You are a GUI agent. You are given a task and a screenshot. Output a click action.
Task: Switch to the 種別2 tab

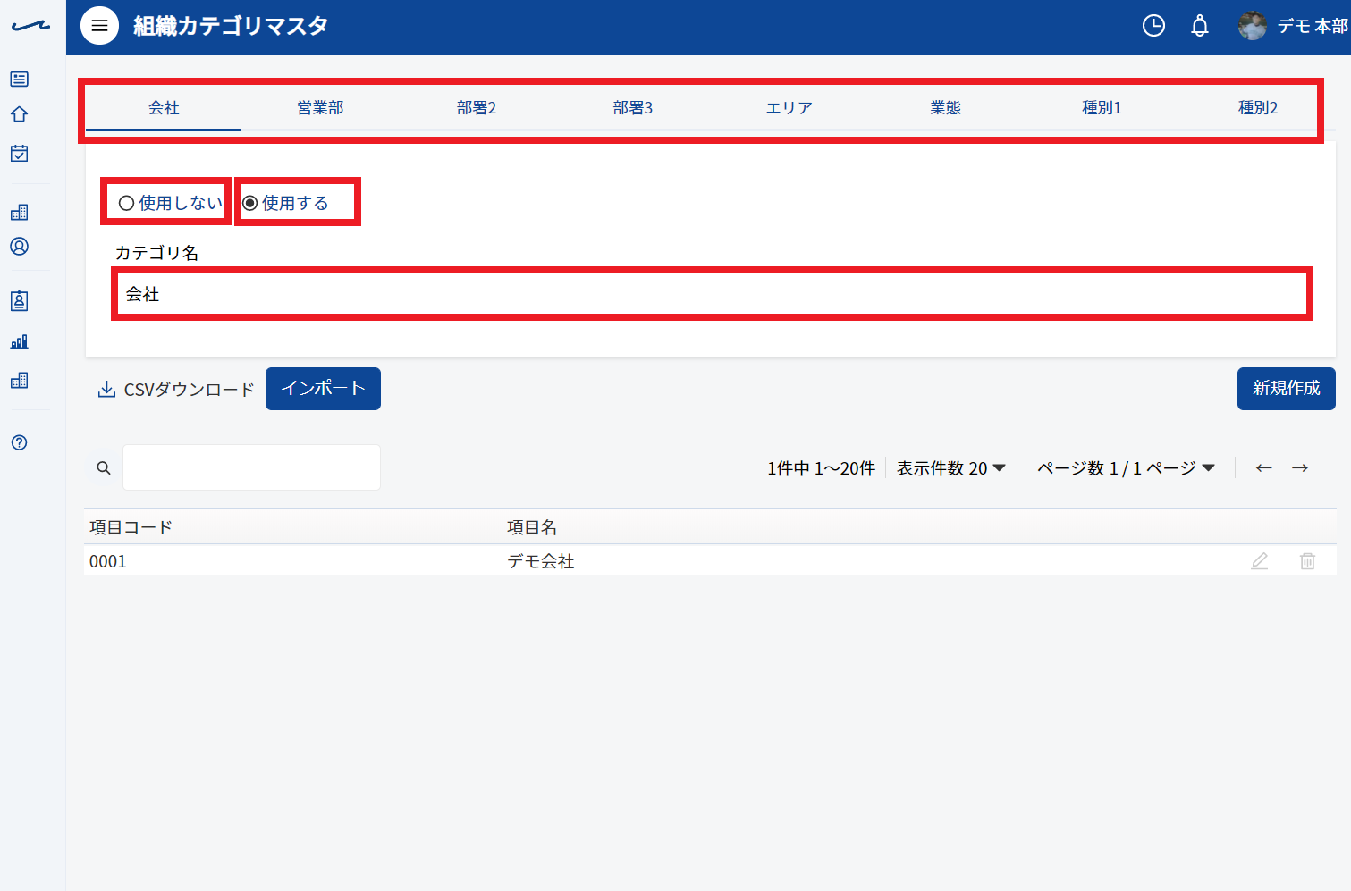(x=1258, y=108)
